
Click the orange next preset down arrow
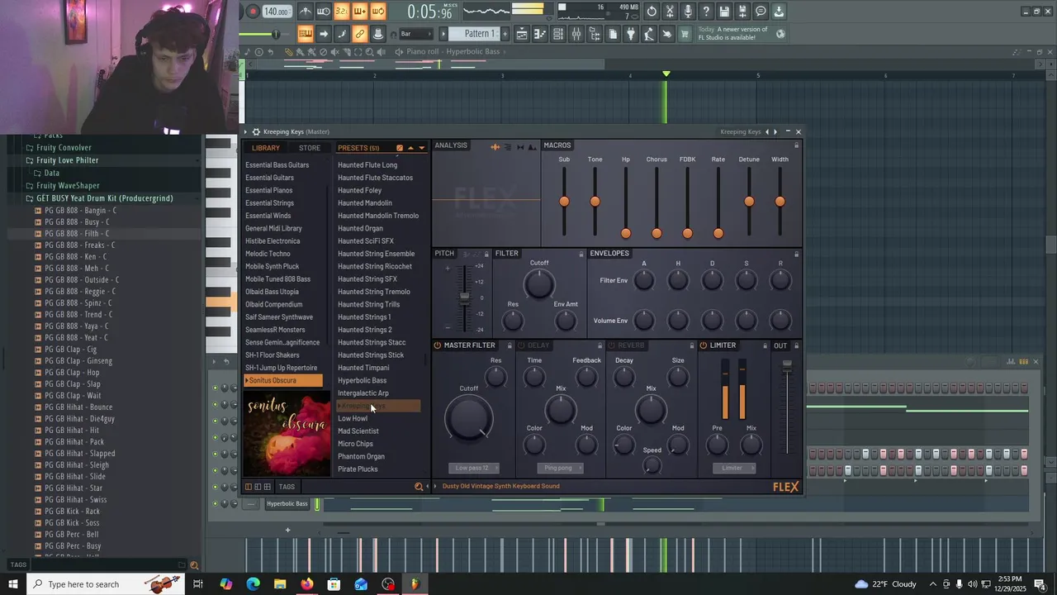coord(421,148)
